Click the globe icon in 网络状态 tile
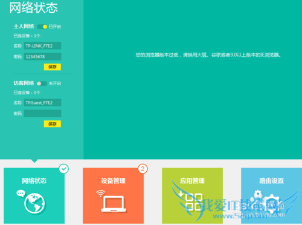302x225 pixels. click(35, 203)
